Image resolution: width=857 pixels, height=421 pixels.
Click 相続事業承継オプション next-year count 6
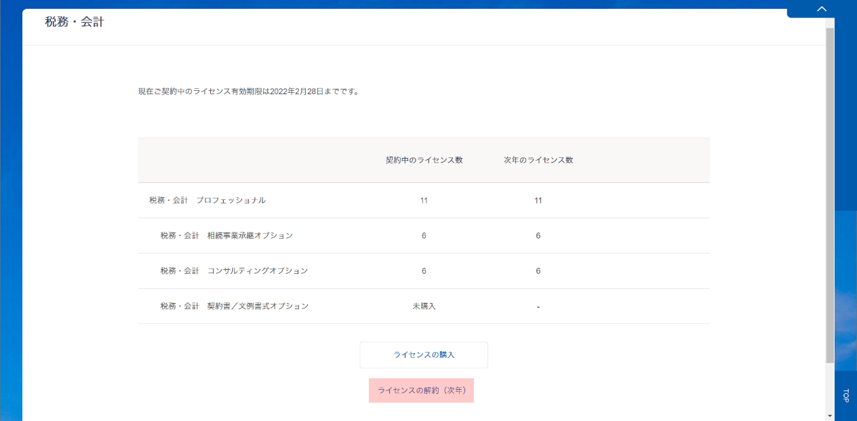click(x=538, y=236)
